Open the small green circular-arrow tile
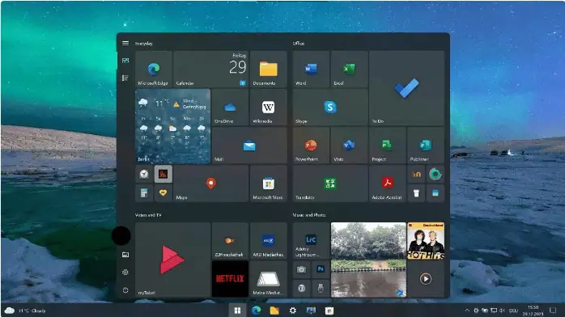The height and width of the screenshot is (317, 565). pyautogui.click(x=435, y=174)
